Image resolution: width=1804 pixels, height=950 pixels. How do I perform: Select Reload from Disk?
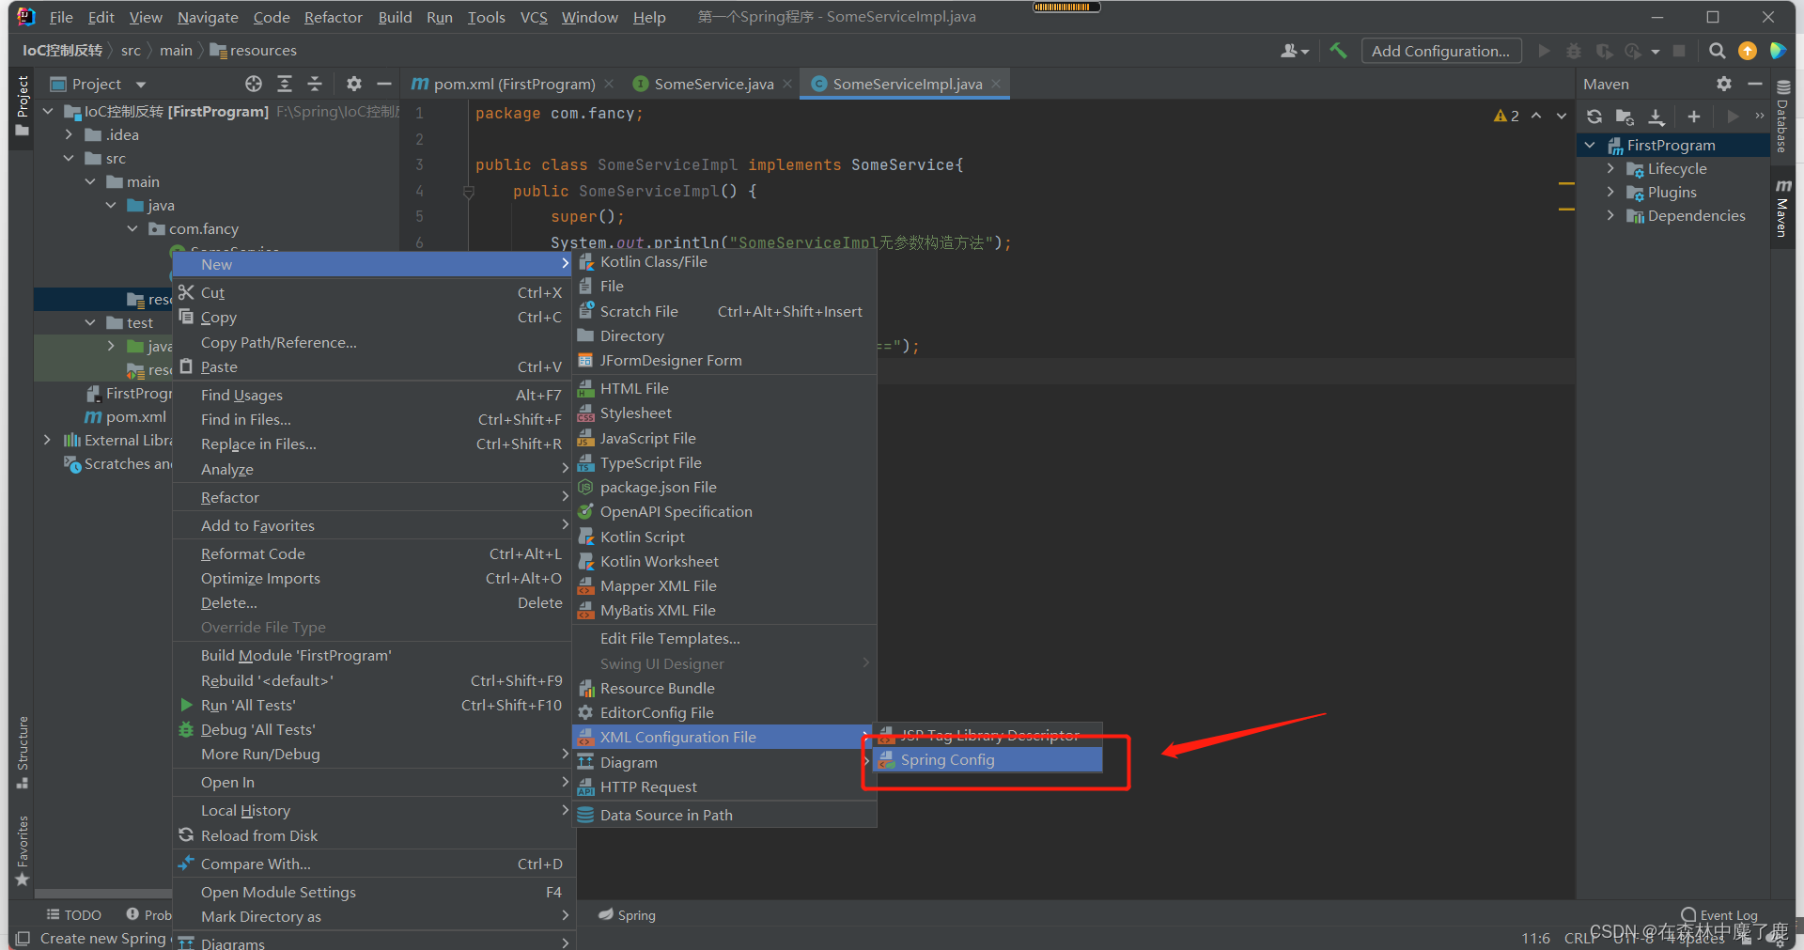coord(373,835)
